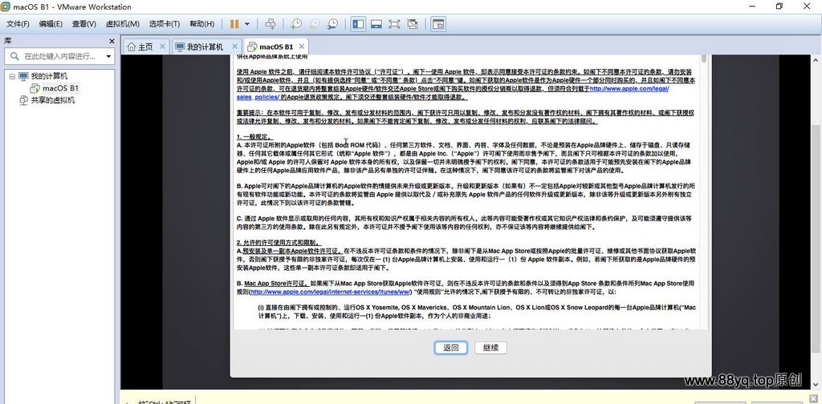
Task: Open the 文件(F) menu
Action: (18, 24)
